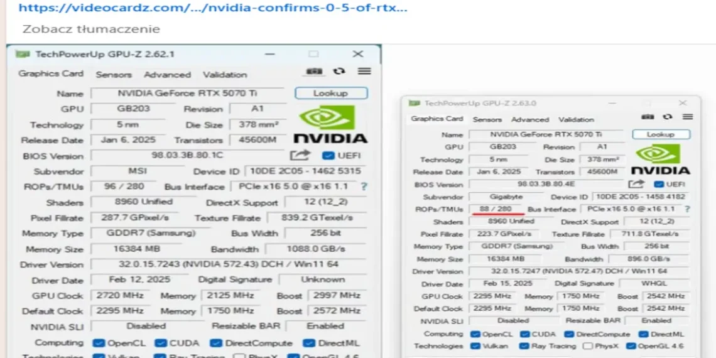Viewport: 716px width, 358px height.
Task: Enable PhysX checkbox in right GPU-Z window
Action: coord(588,346)
